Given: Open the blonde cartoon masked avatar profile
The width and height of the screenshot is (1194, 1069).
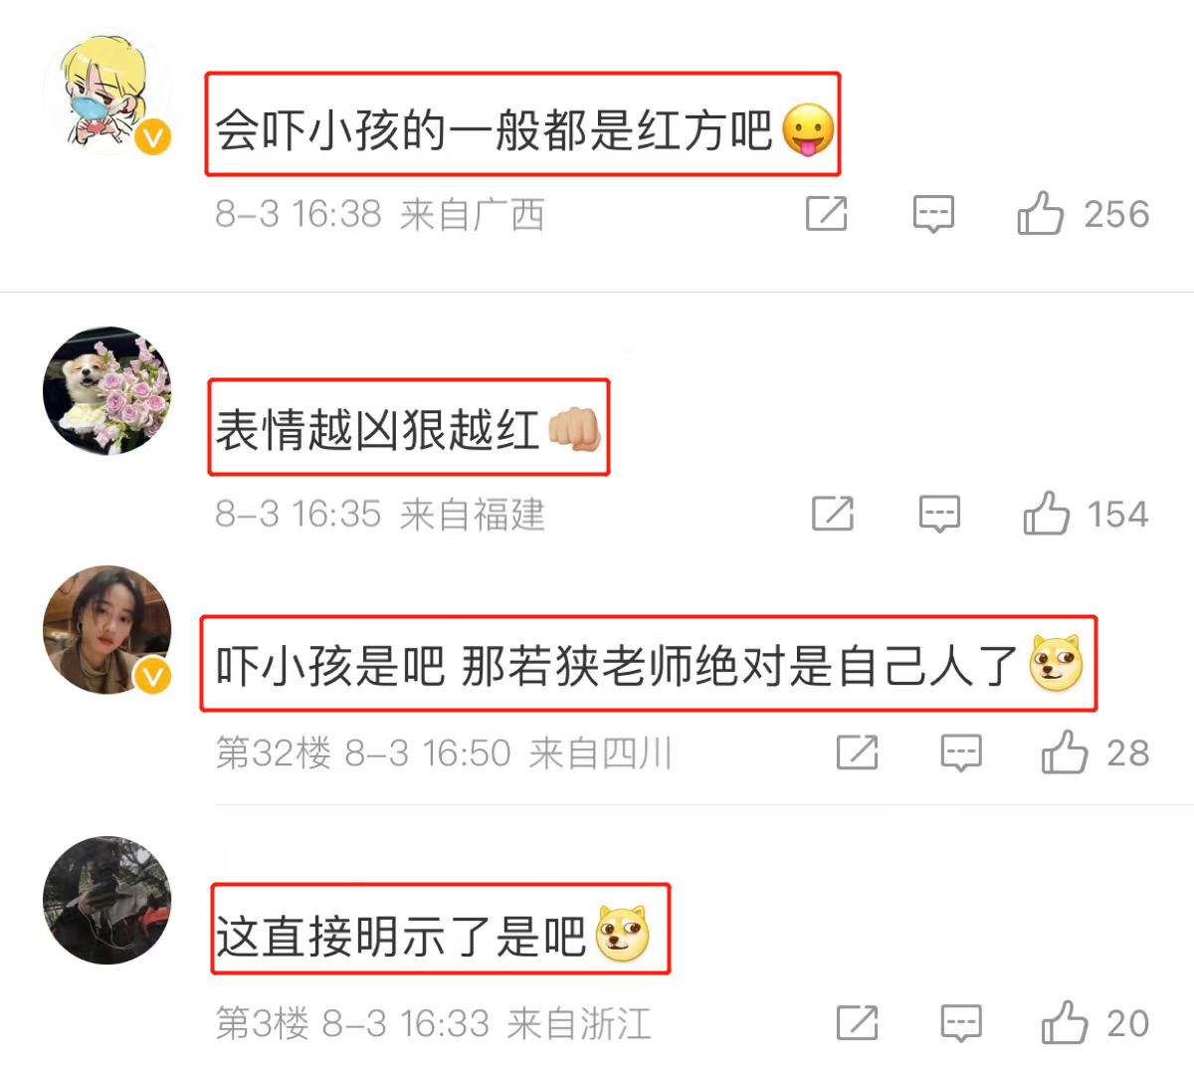Looking at the screenshot, I should point(107,92).
